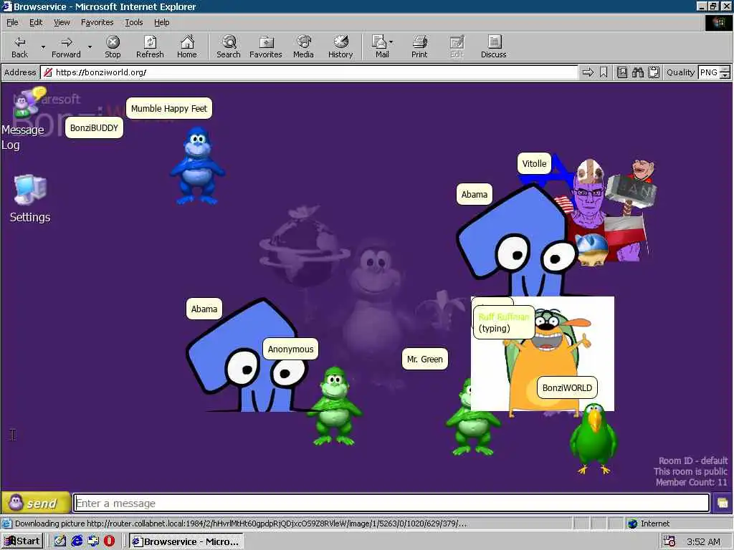The width and height of the screenshot is (734, 550).
Task: Click the BonziWORLD name tag
Action: [x=567, y=387]
